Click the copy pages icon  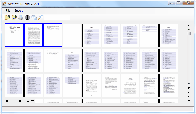tap(34, 17)
